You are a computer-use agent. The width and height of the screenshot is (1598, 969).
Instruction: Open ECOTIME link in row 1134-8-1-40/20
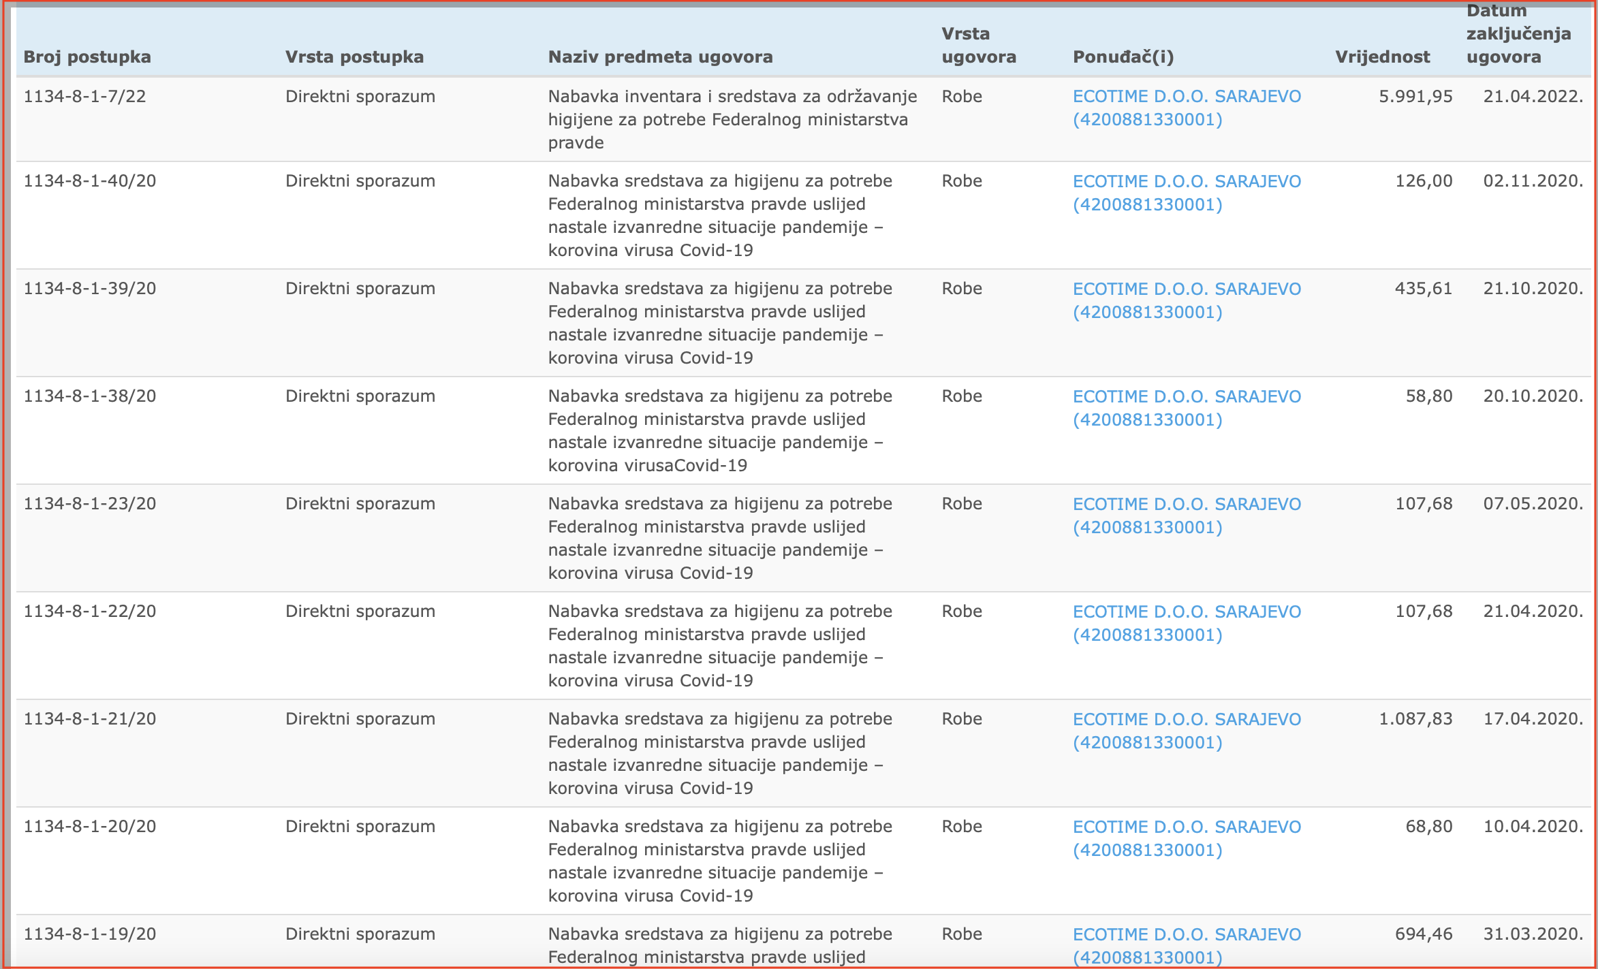1187,193
